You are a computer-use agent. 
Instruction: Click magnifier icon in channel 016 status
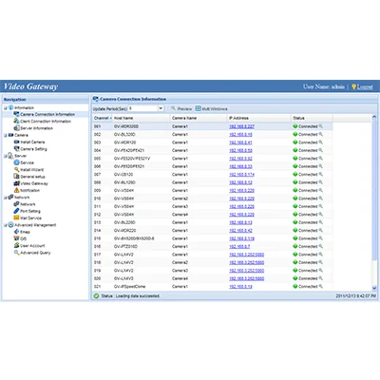pos(321,246)
